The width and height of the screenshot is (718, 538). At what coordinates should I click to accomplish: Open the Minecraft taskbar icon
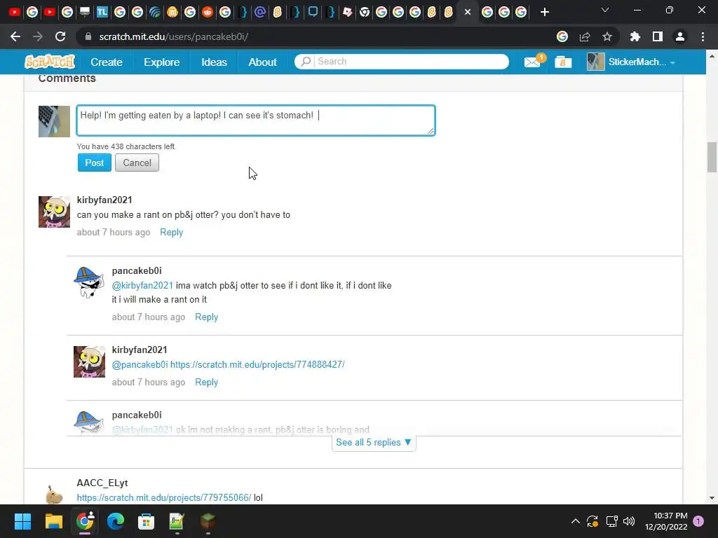pos(208,521)
